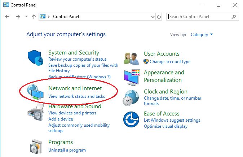Open Programs category

coord(61,142)
